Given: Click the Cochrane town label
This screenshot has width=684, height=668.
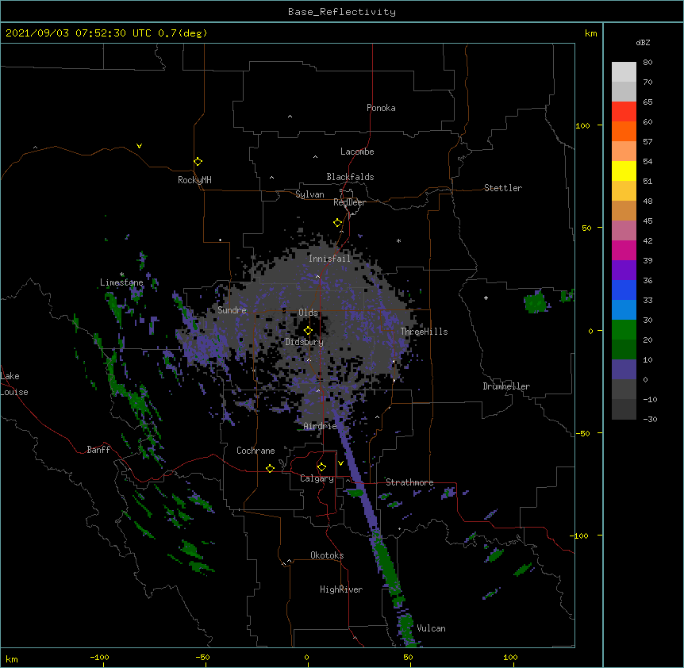Looking at the screenshot, I should 256,451.
